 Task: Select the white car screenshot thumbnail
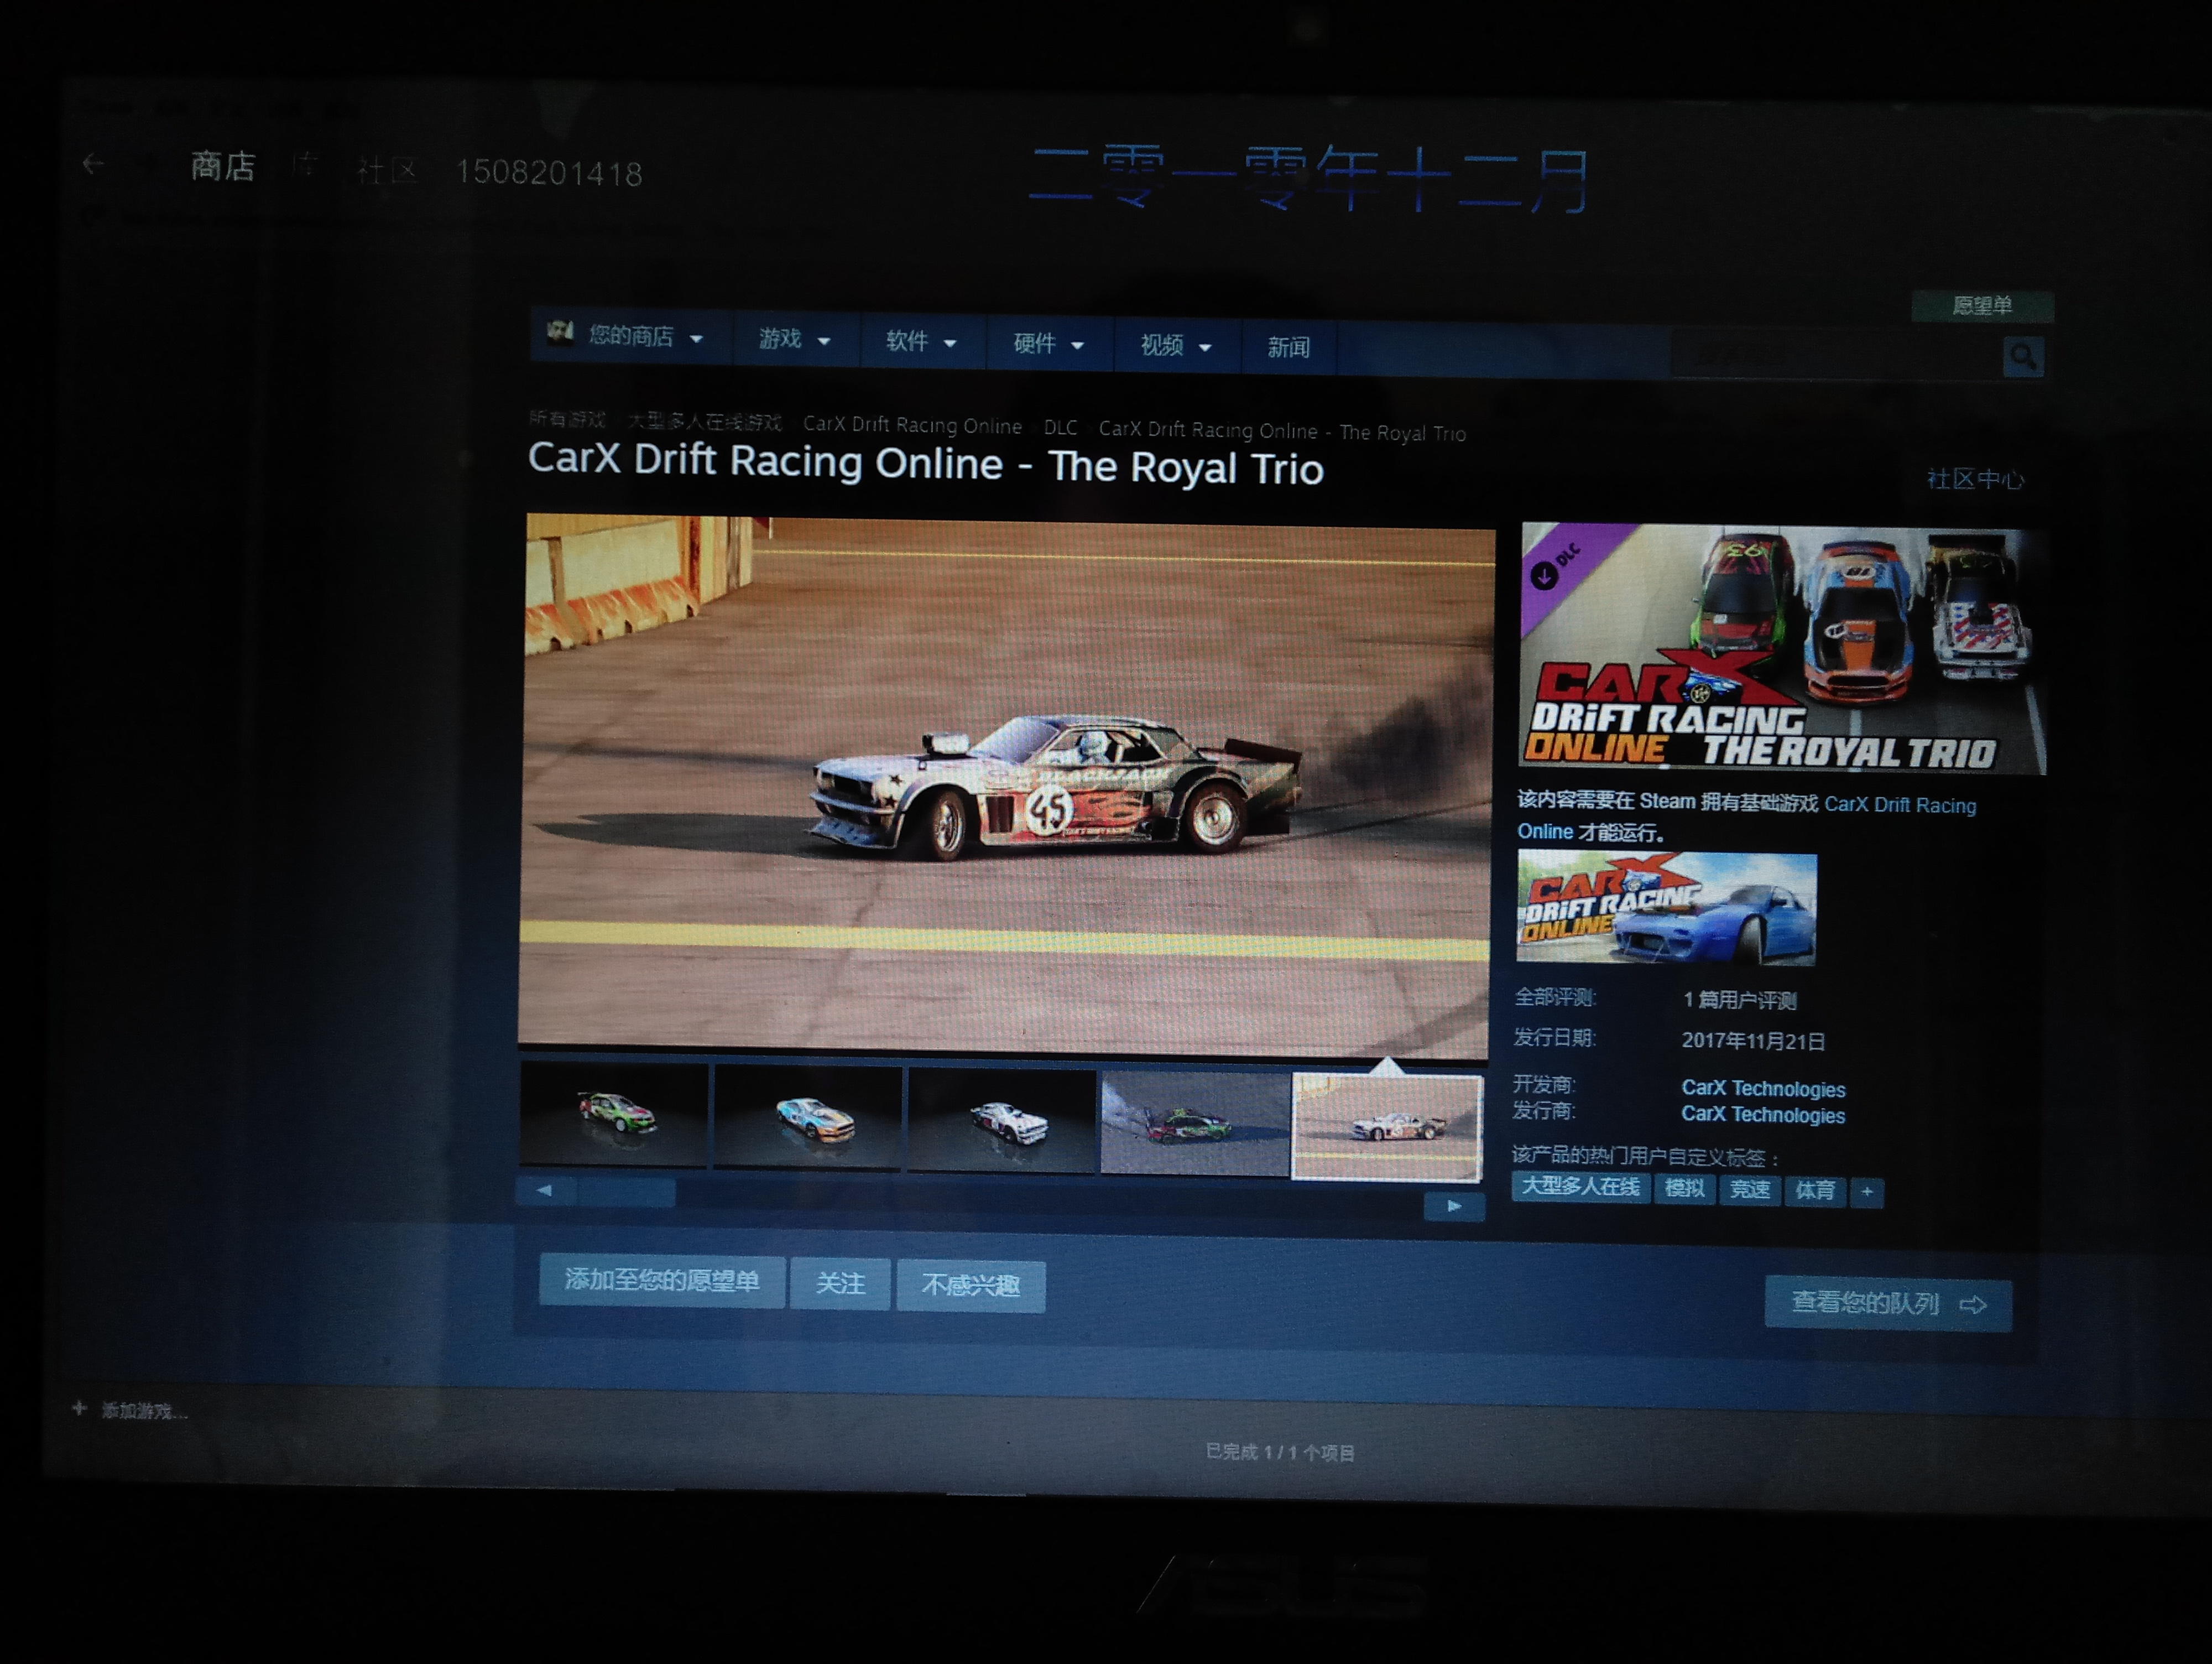(1002, 1121)
